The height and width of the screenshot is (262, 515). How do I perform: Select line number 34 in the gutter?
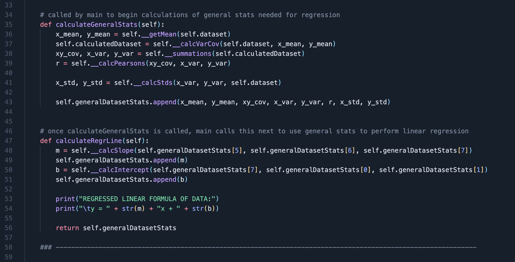click(9, 15)
